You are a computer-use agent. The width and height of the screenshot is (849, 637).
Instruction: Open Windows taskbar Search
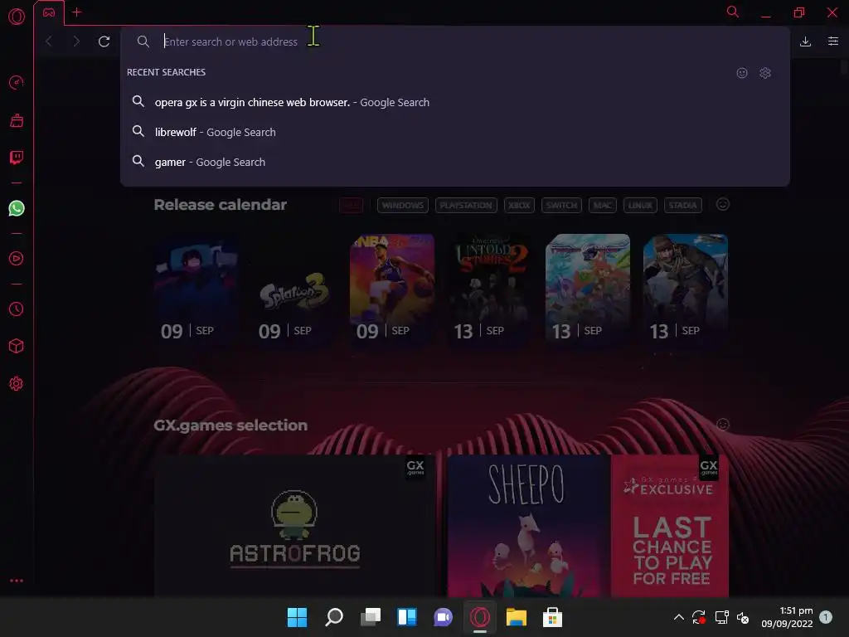[x=333, y=617]
